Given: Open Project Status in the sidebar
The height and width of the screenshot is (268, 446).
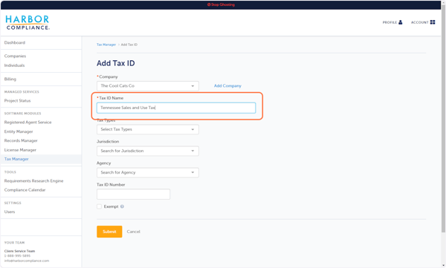Looking at the screenshot, I should click(x=17, y=101).
